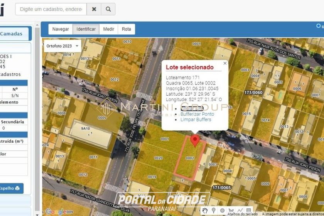Screen dimensions: 324x216
Task: Open Atalhos do teclado link
Action: click(243, 214)
